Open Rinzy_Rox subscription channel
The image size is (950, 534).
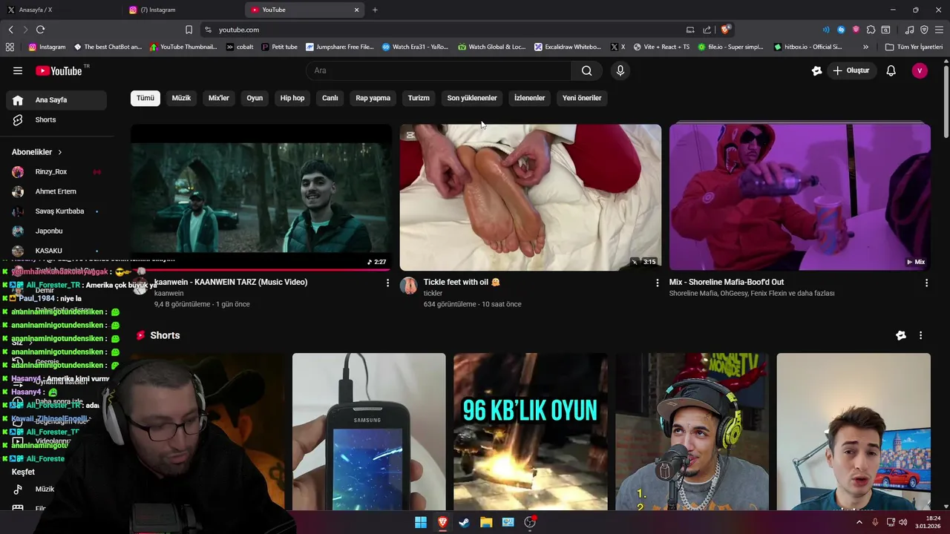tap(56, 171)
